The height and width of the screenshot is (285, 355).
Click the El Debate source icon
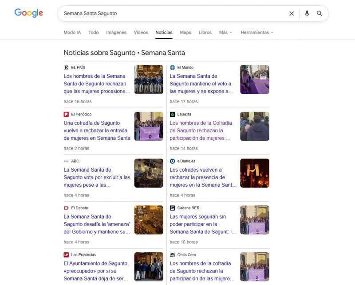[65, 208]
